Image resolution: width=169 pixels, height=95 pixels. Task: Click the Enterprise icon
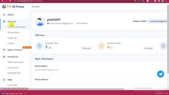coord(4,57)
